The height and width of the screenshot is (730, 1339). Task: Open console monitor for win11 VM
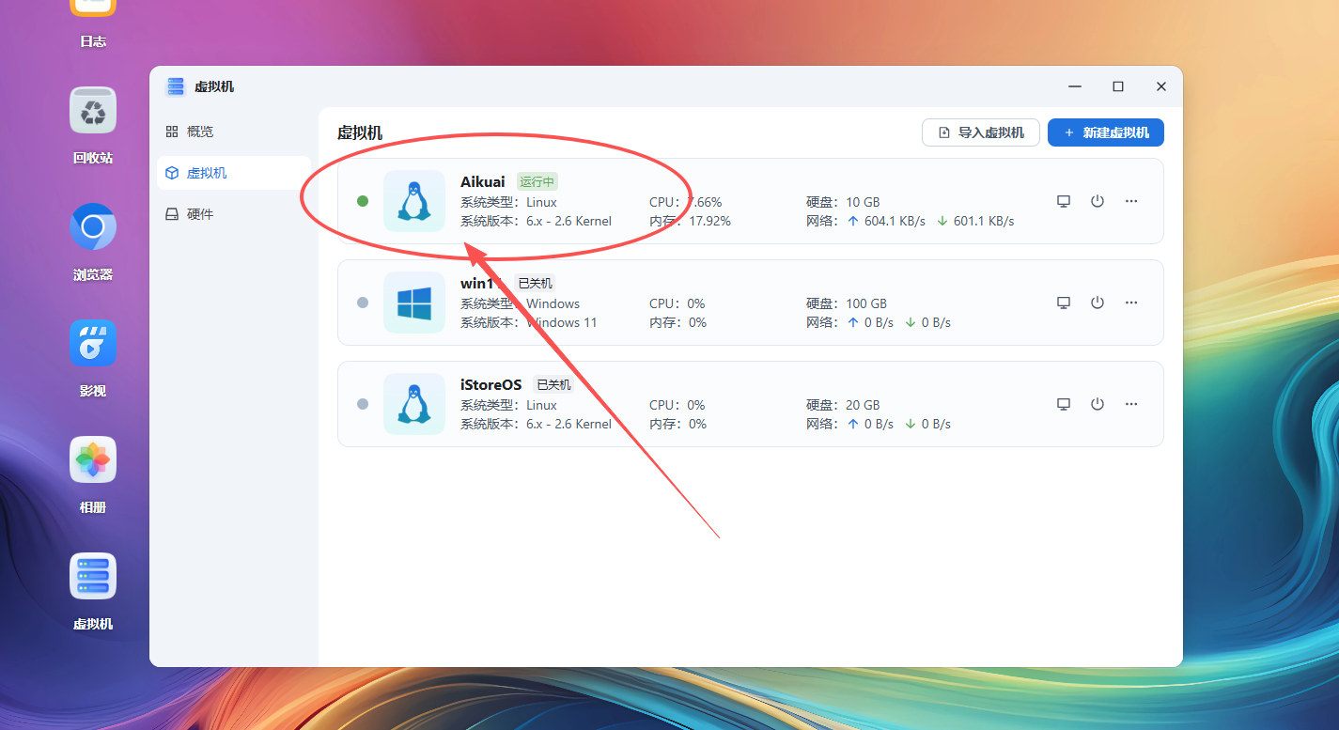[1064, 303]
